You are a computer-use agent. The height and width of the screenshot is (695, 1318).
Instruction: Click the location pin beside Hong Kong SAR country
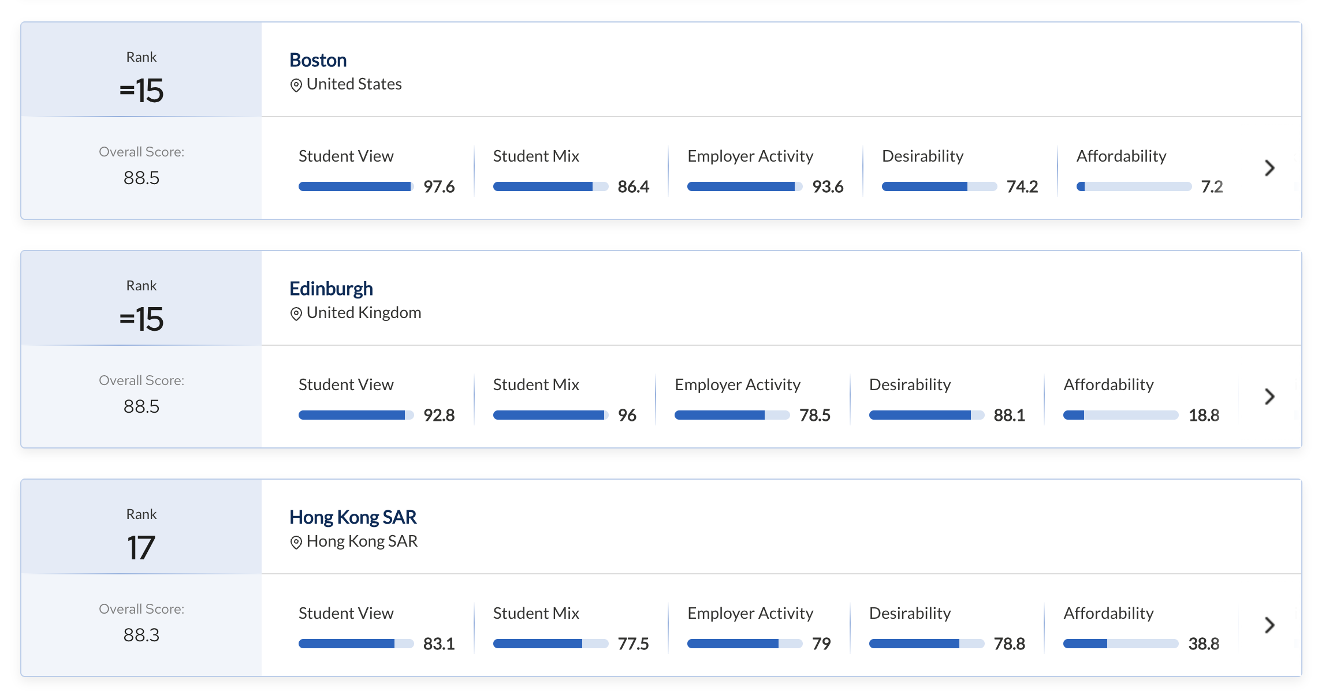coord(296,543)
